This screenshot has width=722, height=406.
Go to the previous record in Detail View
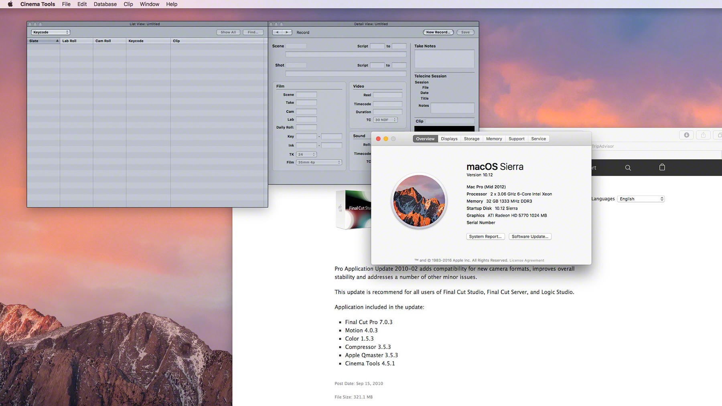[277, 32]
